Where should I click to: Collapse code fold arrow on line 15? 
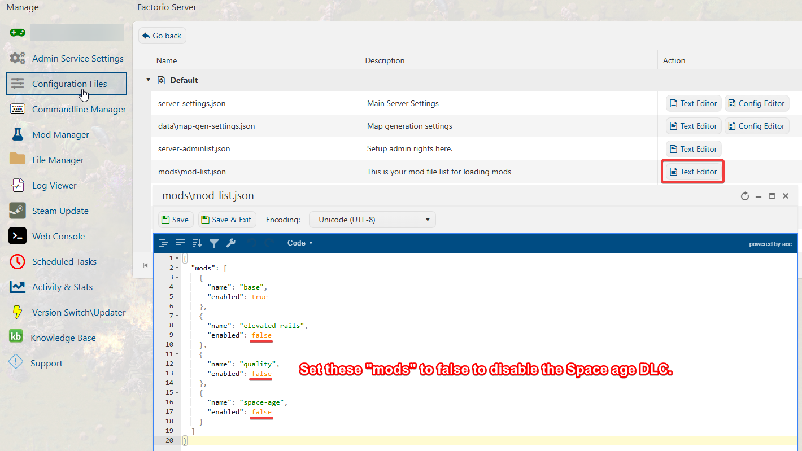(177, 393)
